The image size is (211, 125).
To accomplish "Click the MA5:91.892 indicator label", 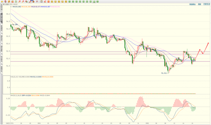I will (x=17, y=7).
